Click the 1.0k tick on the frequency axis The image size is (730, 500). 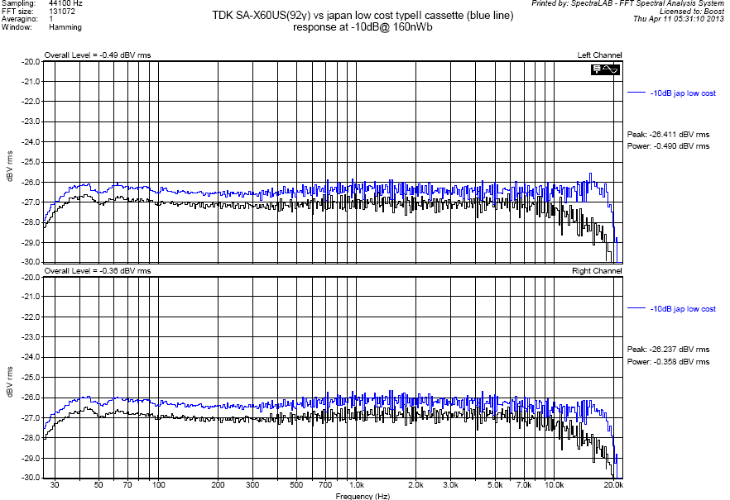[x=356, y=484]
